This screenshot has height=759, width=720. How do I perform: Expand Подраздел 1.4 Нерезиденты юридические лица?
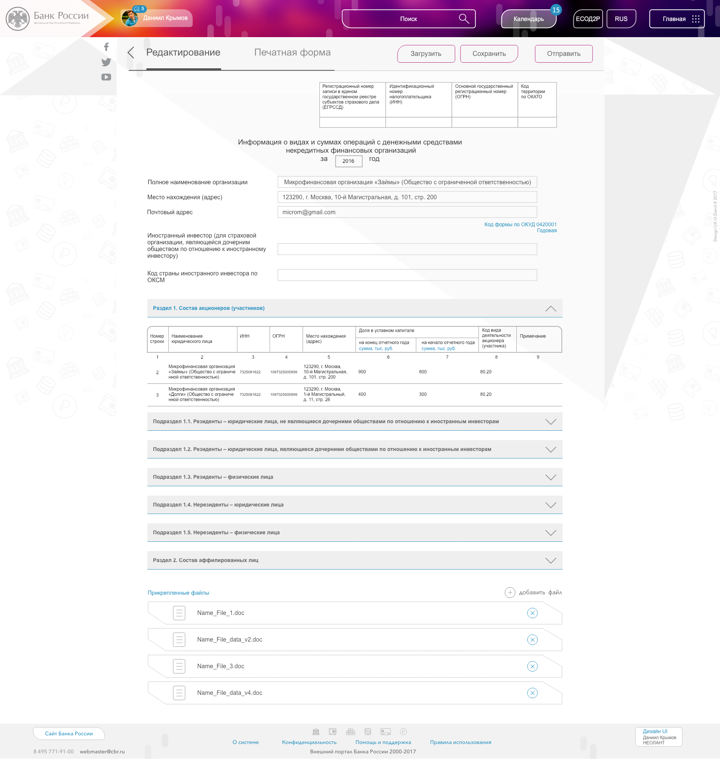tap(551, 505)
